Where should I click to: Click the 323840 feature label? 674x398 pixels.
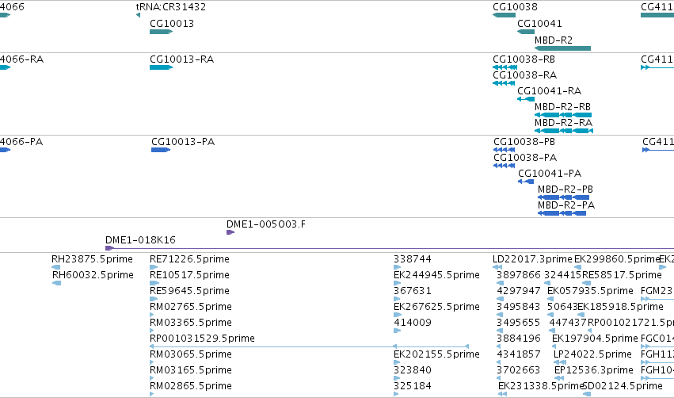click(412, 370)
